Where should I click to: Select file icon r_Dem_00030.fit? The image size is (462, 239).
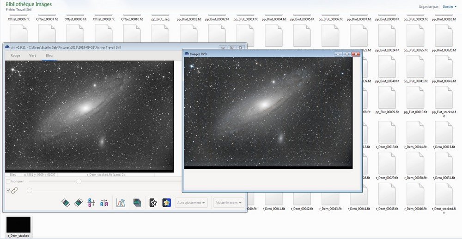(x=415, y=163)
